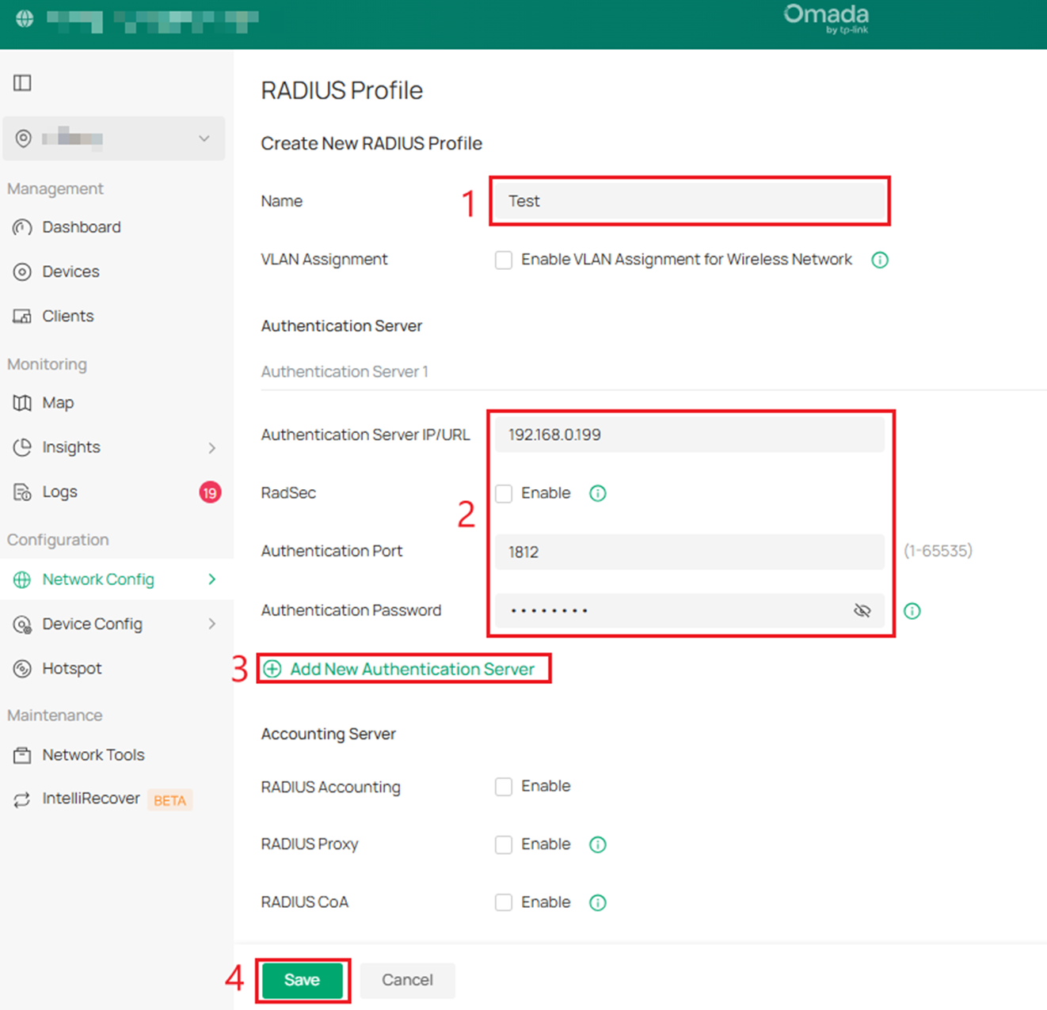1047x1010 pixels.
Task: Enable VLAN Assignment for Wireless Network
Action: pyautogui.click(x=504, y=260)
